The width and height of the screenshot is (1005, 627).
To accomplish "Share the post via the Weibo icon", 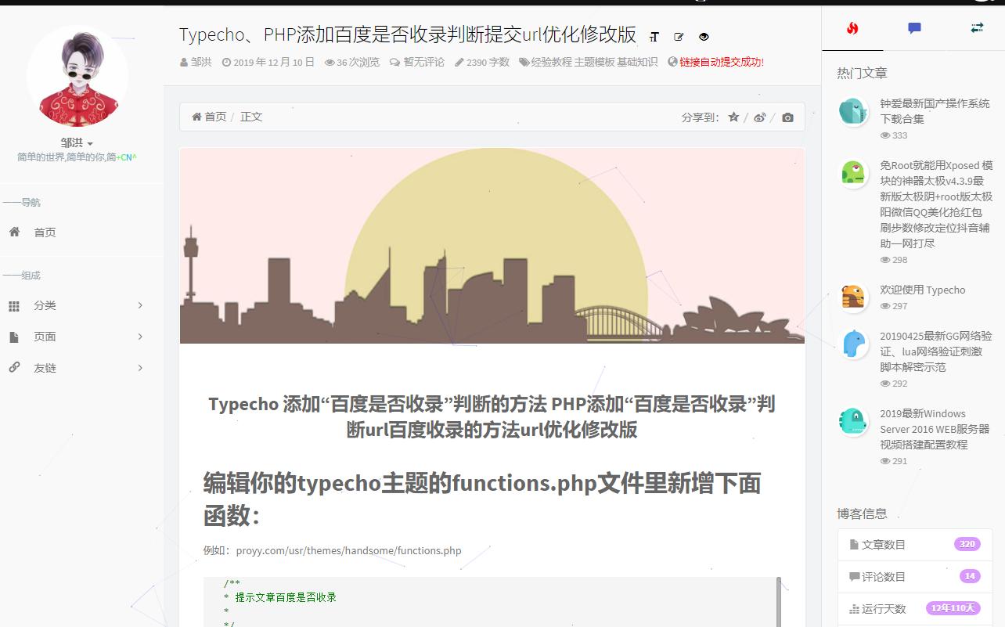I will pyautogui.click(x=758, y=117).
